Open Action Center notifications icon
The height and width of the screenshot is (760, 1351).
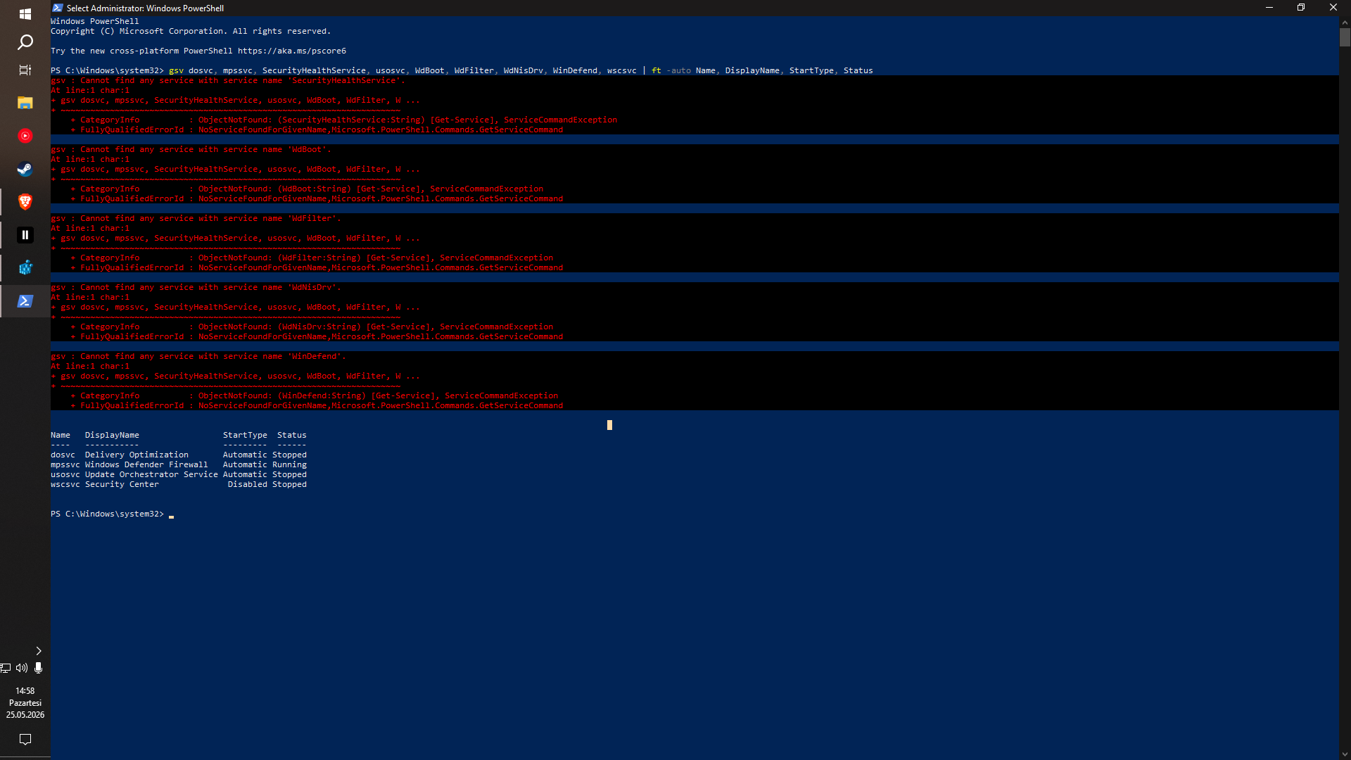click(x=25, y=740)
